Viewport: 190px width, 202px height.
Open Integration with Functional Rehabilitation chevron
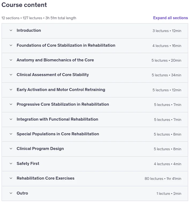[x=11, y=119]
